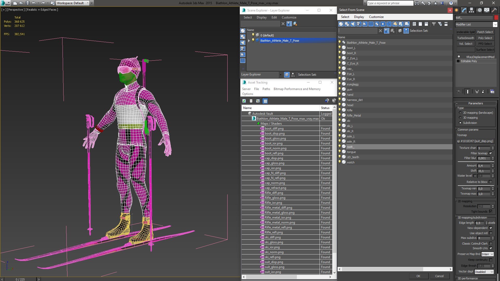
Task: Click the red object color swatch
Action: (496, 17)
